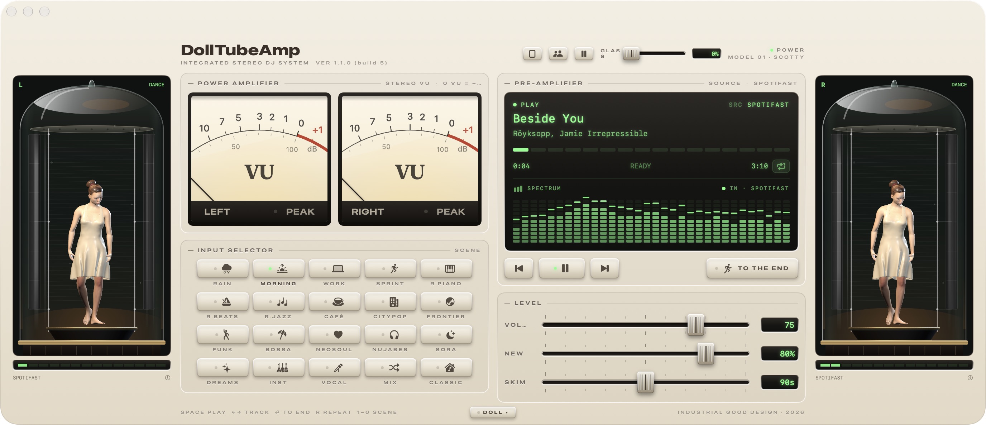This screenshot has width=986, height=425.
Task: Select the Rain scene cloud icon
Action: 222,269
